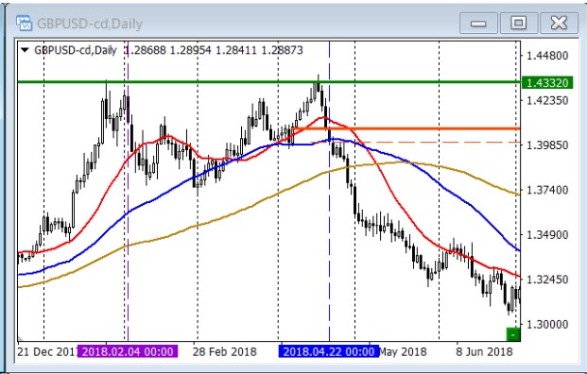
Task: Click the blue 2018.04.22 00:00 date label
Action: point(329,351)
